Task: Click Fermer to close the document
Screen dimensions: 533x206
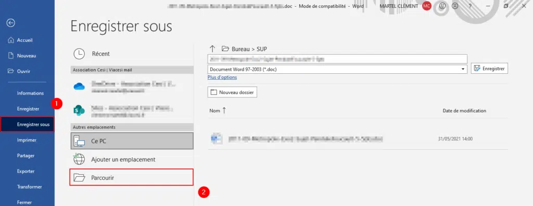Action: coord(24,202)
